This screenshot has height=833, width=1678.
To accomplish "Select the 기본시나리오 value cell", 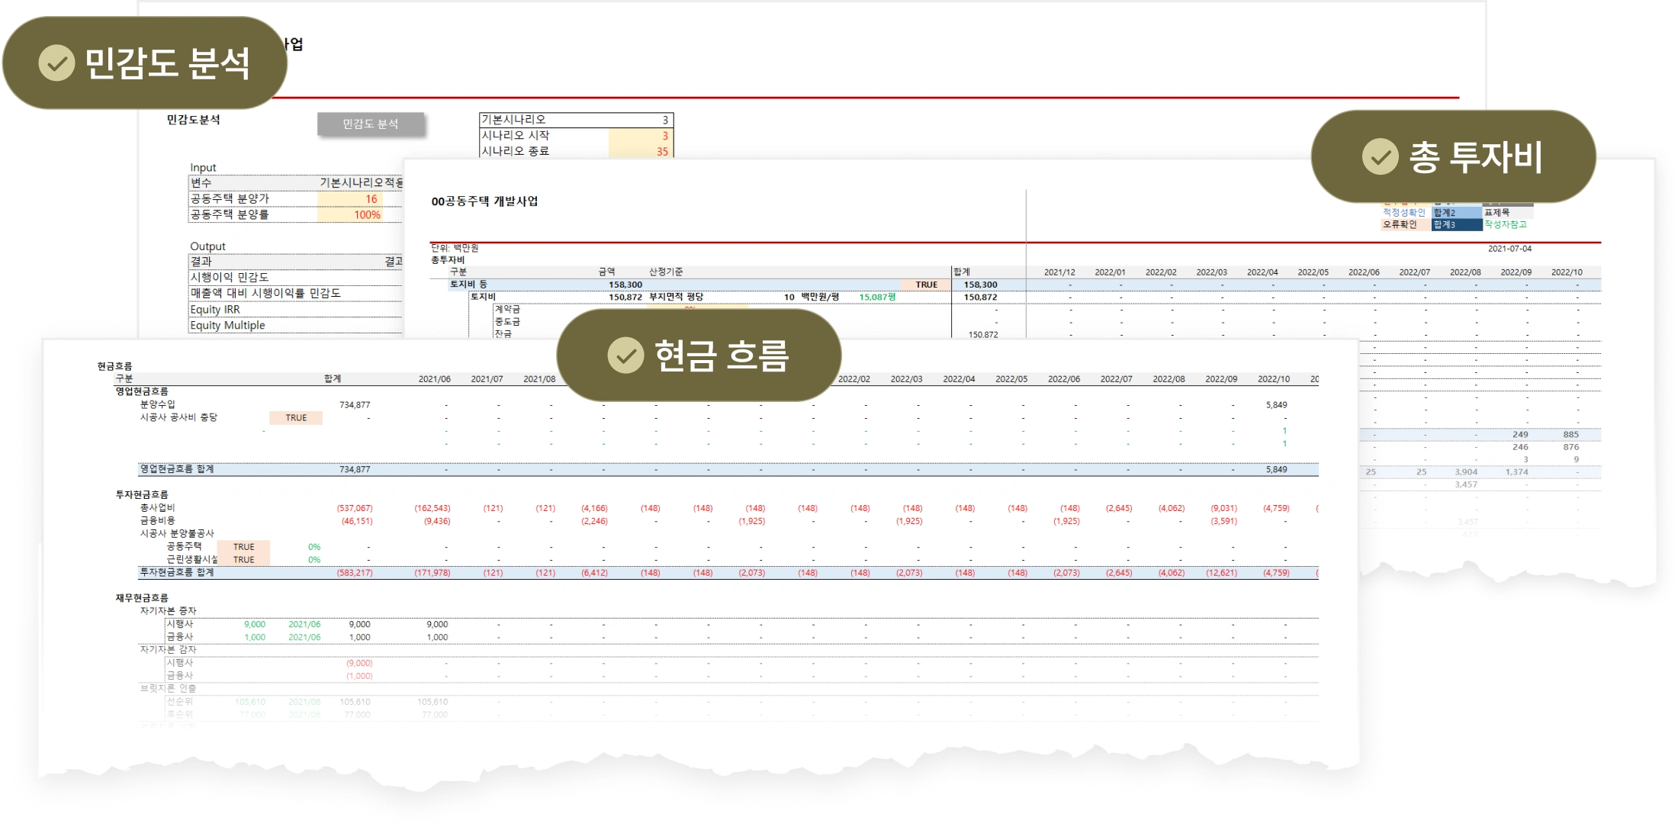I will pyautogui.click(x=641, y=120).
